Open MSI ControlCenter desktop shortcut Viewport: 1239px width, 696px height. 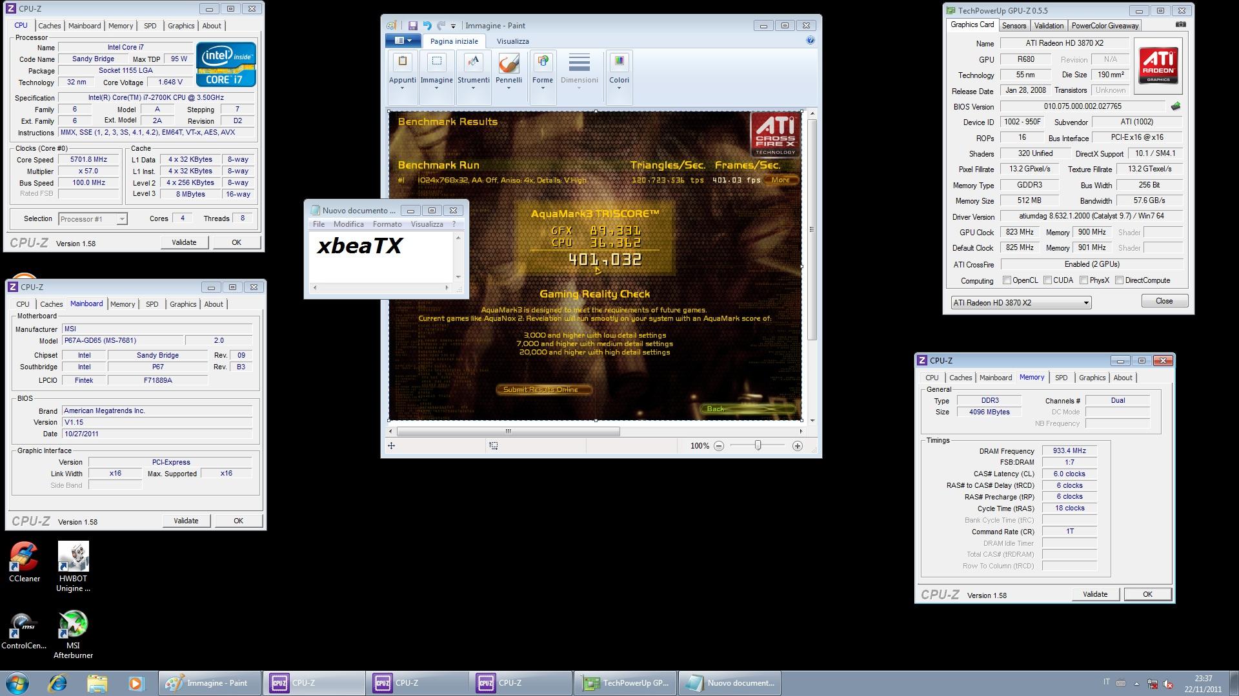(x=24, y=630)
